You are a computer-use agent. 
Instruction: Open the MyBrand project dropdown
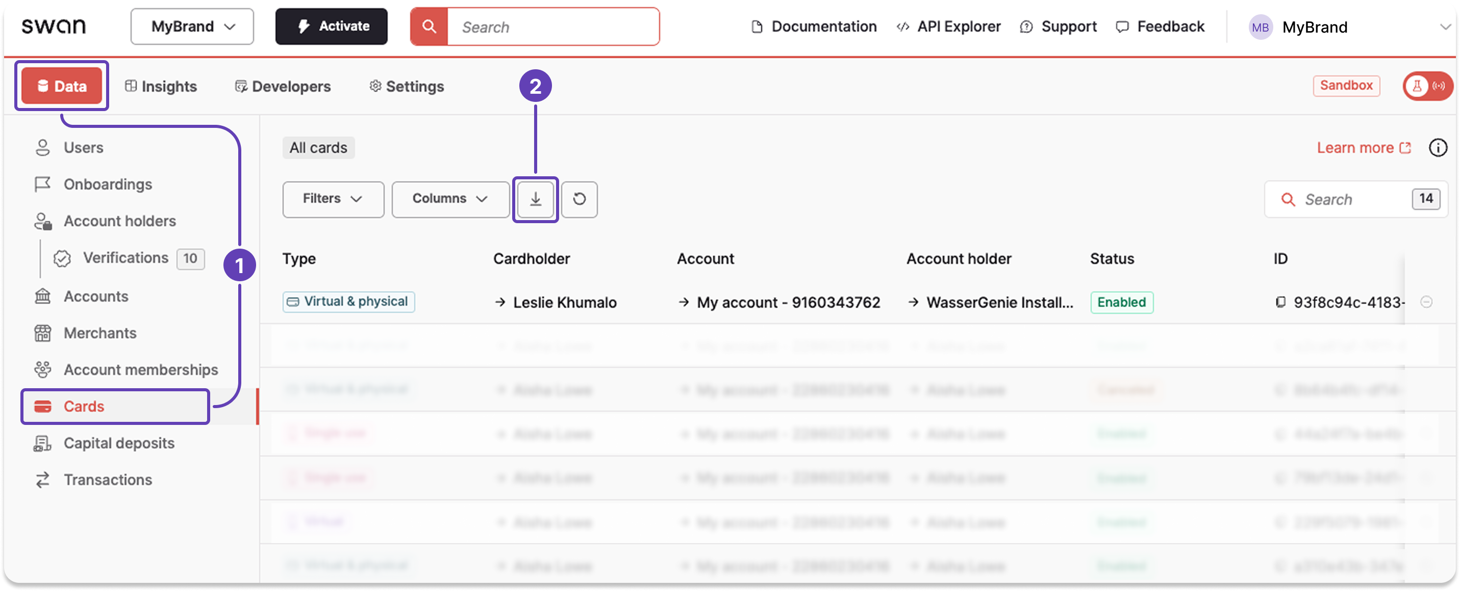192,26
